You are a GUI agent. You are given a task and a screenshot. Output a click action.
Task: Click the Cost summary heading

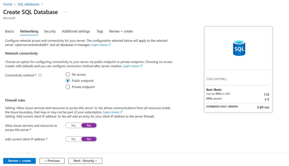[x=216, y=79]
